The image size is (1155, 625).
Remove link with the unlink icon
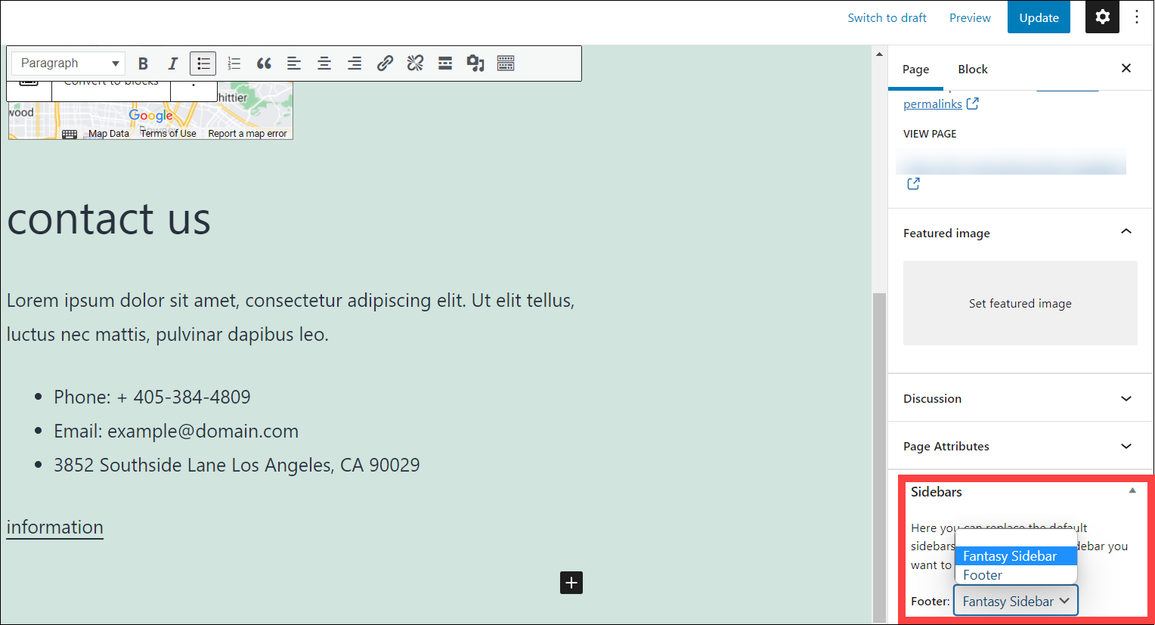click(415, 63)
